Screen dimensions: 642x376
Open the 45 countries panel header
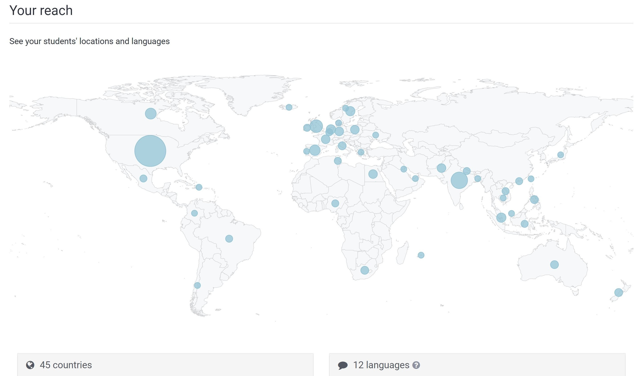pos(66,365)
